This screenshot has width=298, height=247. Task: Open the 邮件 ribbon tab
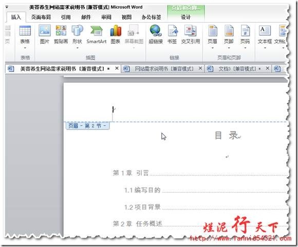click(x=86, y=17)
